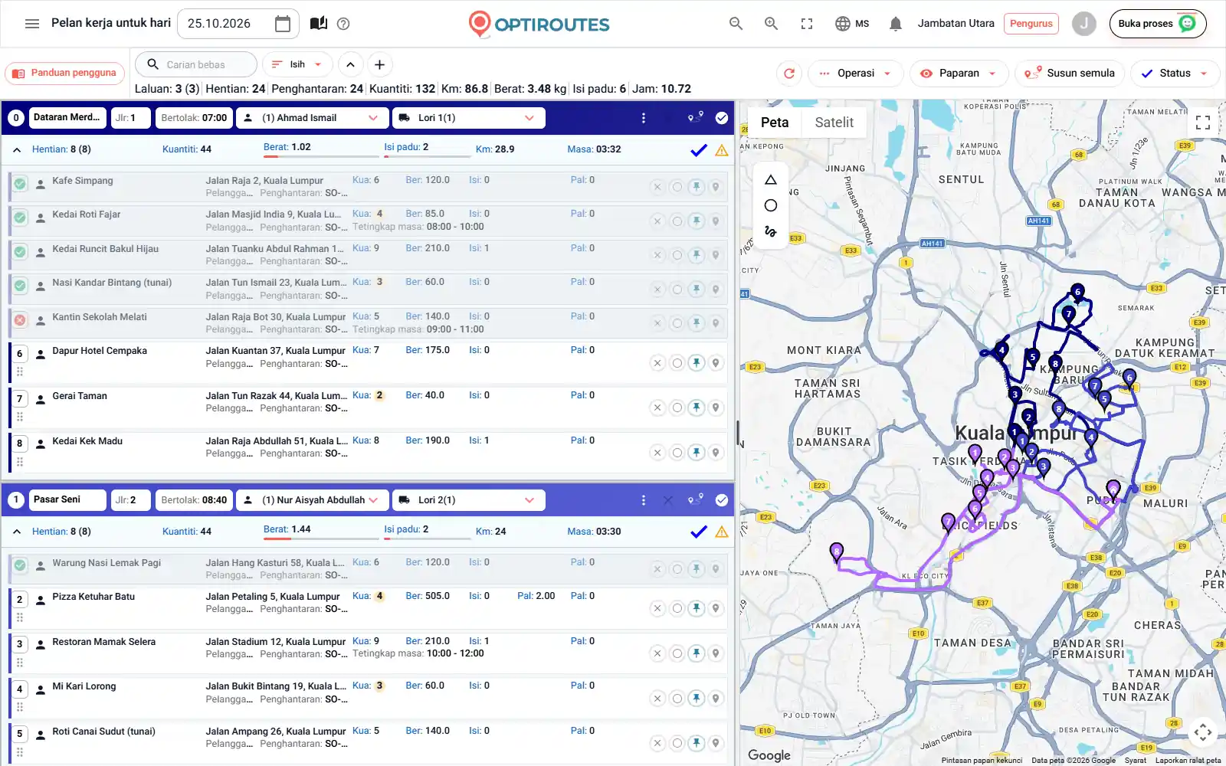Open the Operasi dropdown

coord(856,74)
